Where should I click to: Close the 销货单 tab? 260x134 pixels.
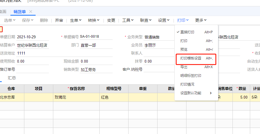(x=31, y=12)
